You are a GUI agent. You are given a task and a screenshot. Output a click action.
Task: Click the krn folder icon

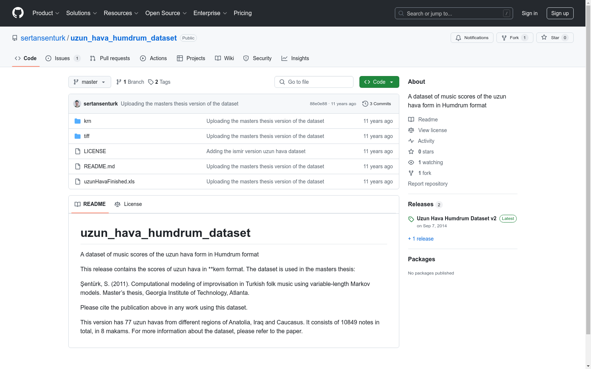78,121
